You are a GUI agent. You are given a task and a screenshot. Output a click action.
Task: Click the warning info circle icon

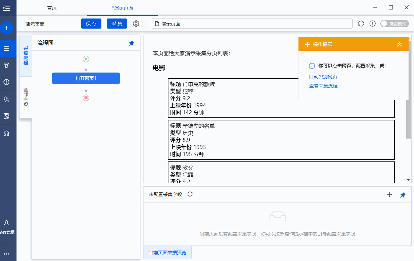[x=373, y=24]
